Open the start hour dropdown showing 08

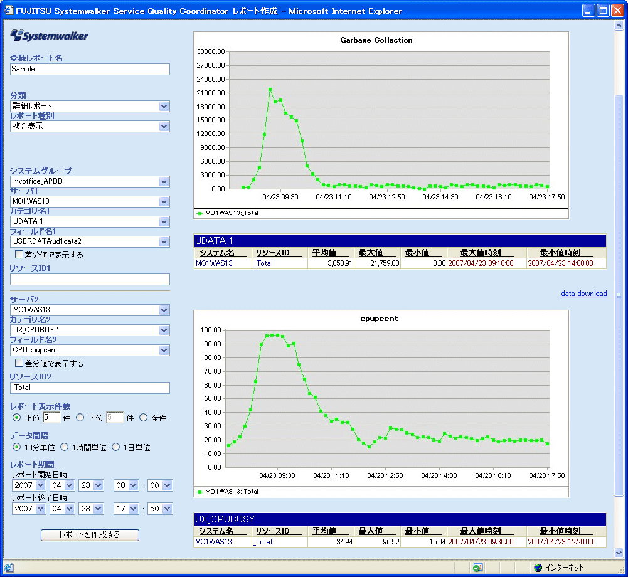coord(126,485)
